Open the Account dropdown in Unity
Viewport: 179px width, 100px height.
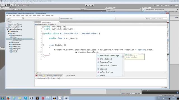pos(174,5)
